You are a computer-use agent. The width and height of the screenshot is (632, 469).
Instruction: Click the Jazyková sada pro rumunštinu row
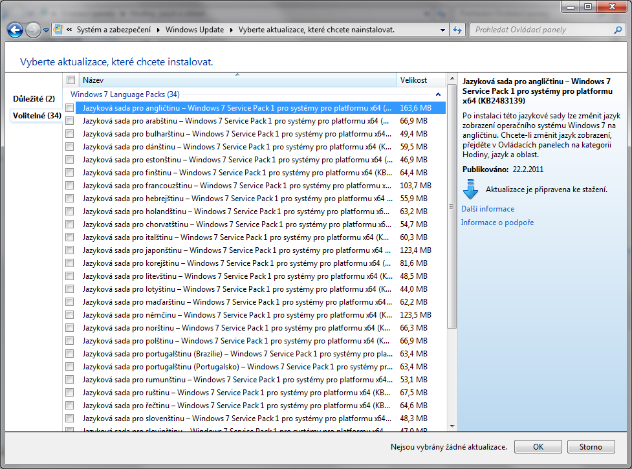click(x=261, y=380)
